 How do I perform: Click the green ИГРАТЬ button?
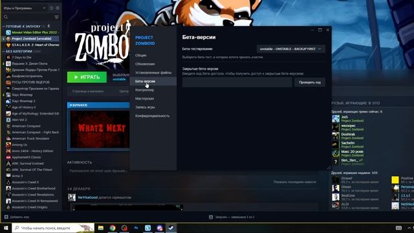tap(87, 77)
